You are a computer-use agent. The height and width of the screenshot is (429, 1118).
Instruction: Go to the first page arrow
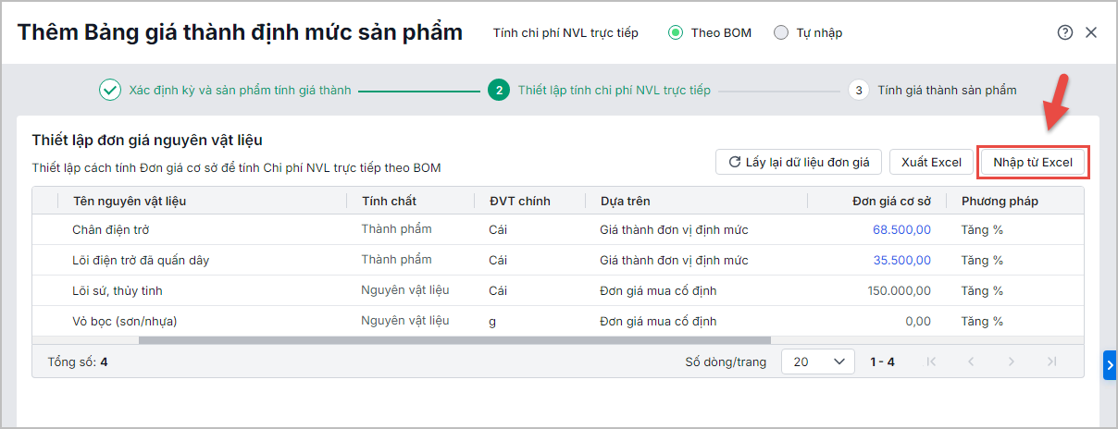click(931, 362)
